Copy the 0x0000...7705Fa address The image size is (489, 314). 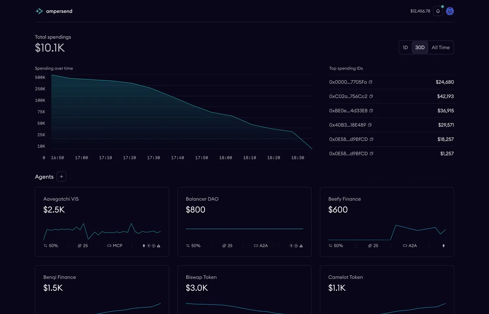[x=370, y=82]
